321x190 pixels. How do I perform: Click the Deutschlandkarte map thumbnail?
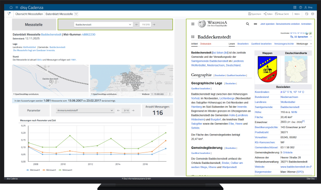296,69
